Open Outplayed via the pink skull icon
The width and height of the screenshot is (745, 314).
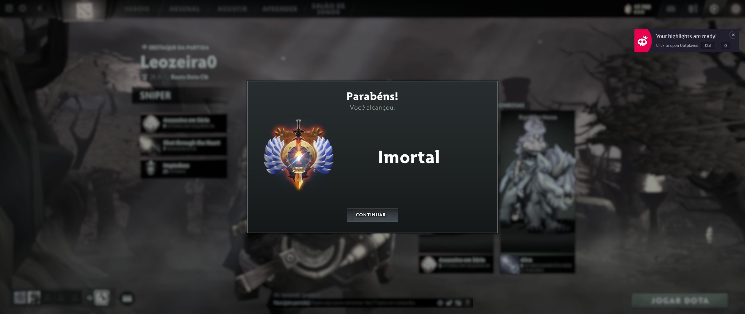(643, 41)
